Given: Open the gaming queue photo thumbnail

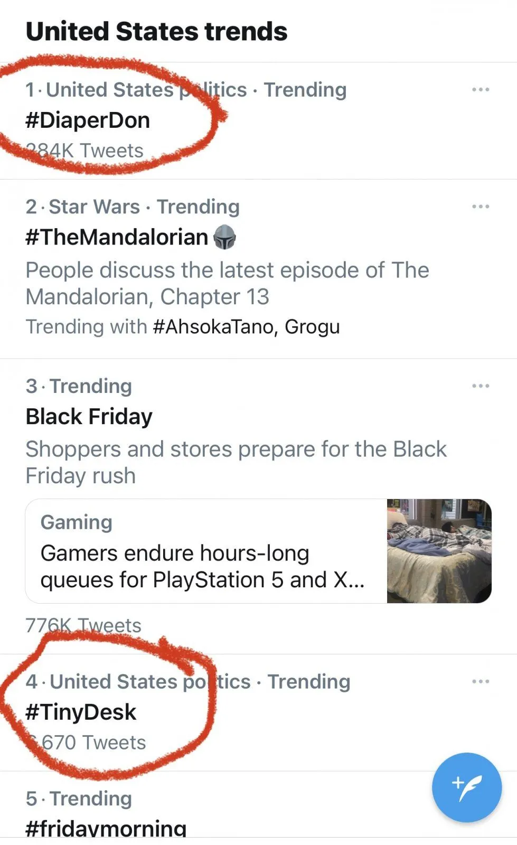Looking at the screenshot, I should point(439,551).
